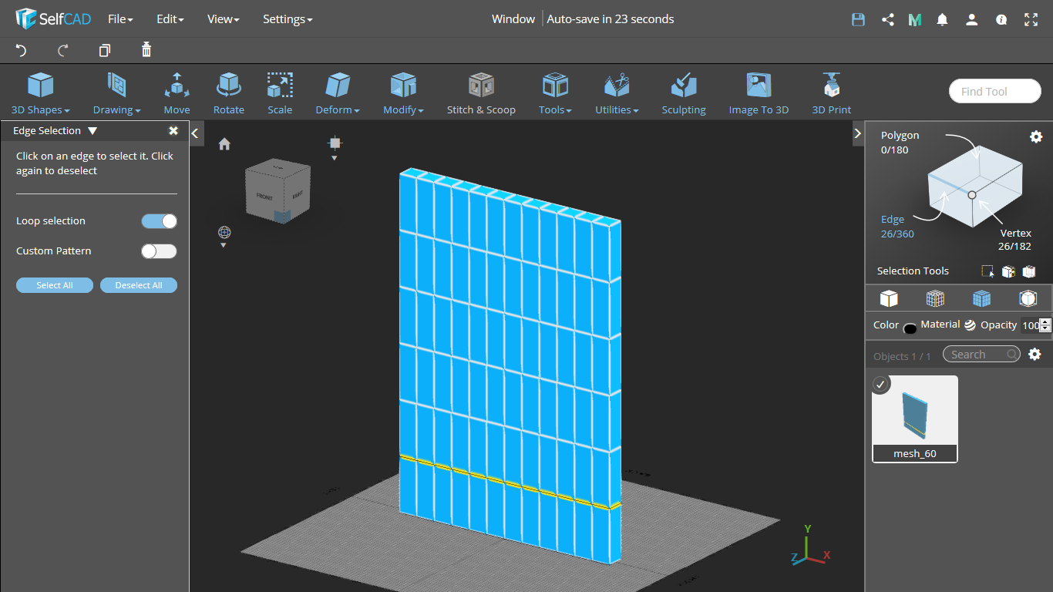Open the Deform dropdown
Image resolution: width=1053 pixels, height=592 pixels.
[x=338, y=93]
